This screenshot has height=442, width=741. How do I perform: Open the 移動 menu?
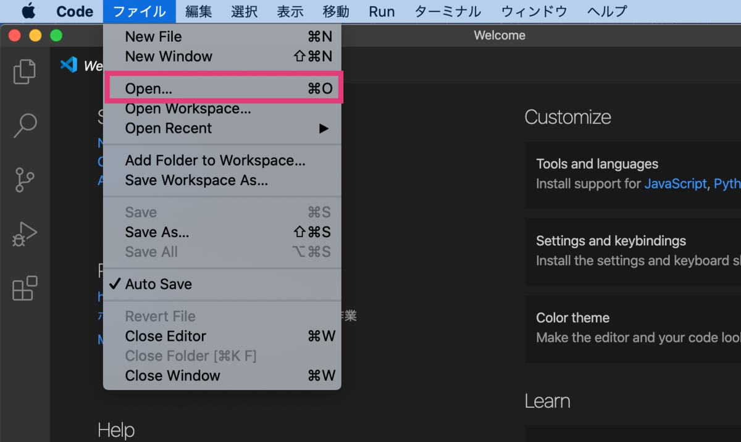point(336,11)
